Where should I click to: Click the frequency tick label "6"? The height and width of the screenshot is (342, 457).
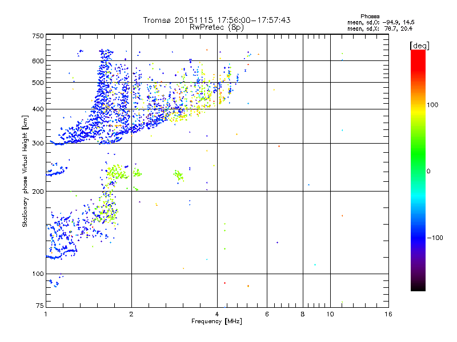coord(267,314)
